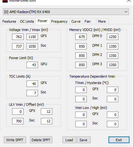Switch to the Features tab
The height and width of the screenshot is (147, 134).
pos(9,21)
